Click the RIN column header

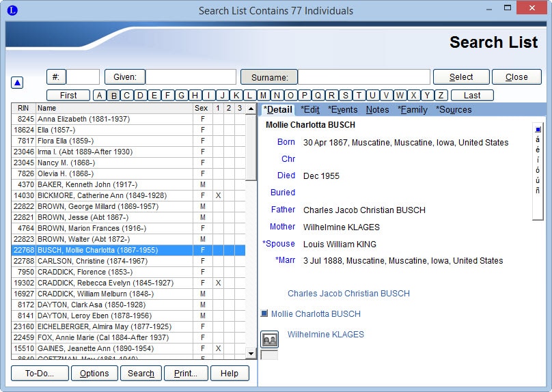pyautogui.click(x=24, y=108)
